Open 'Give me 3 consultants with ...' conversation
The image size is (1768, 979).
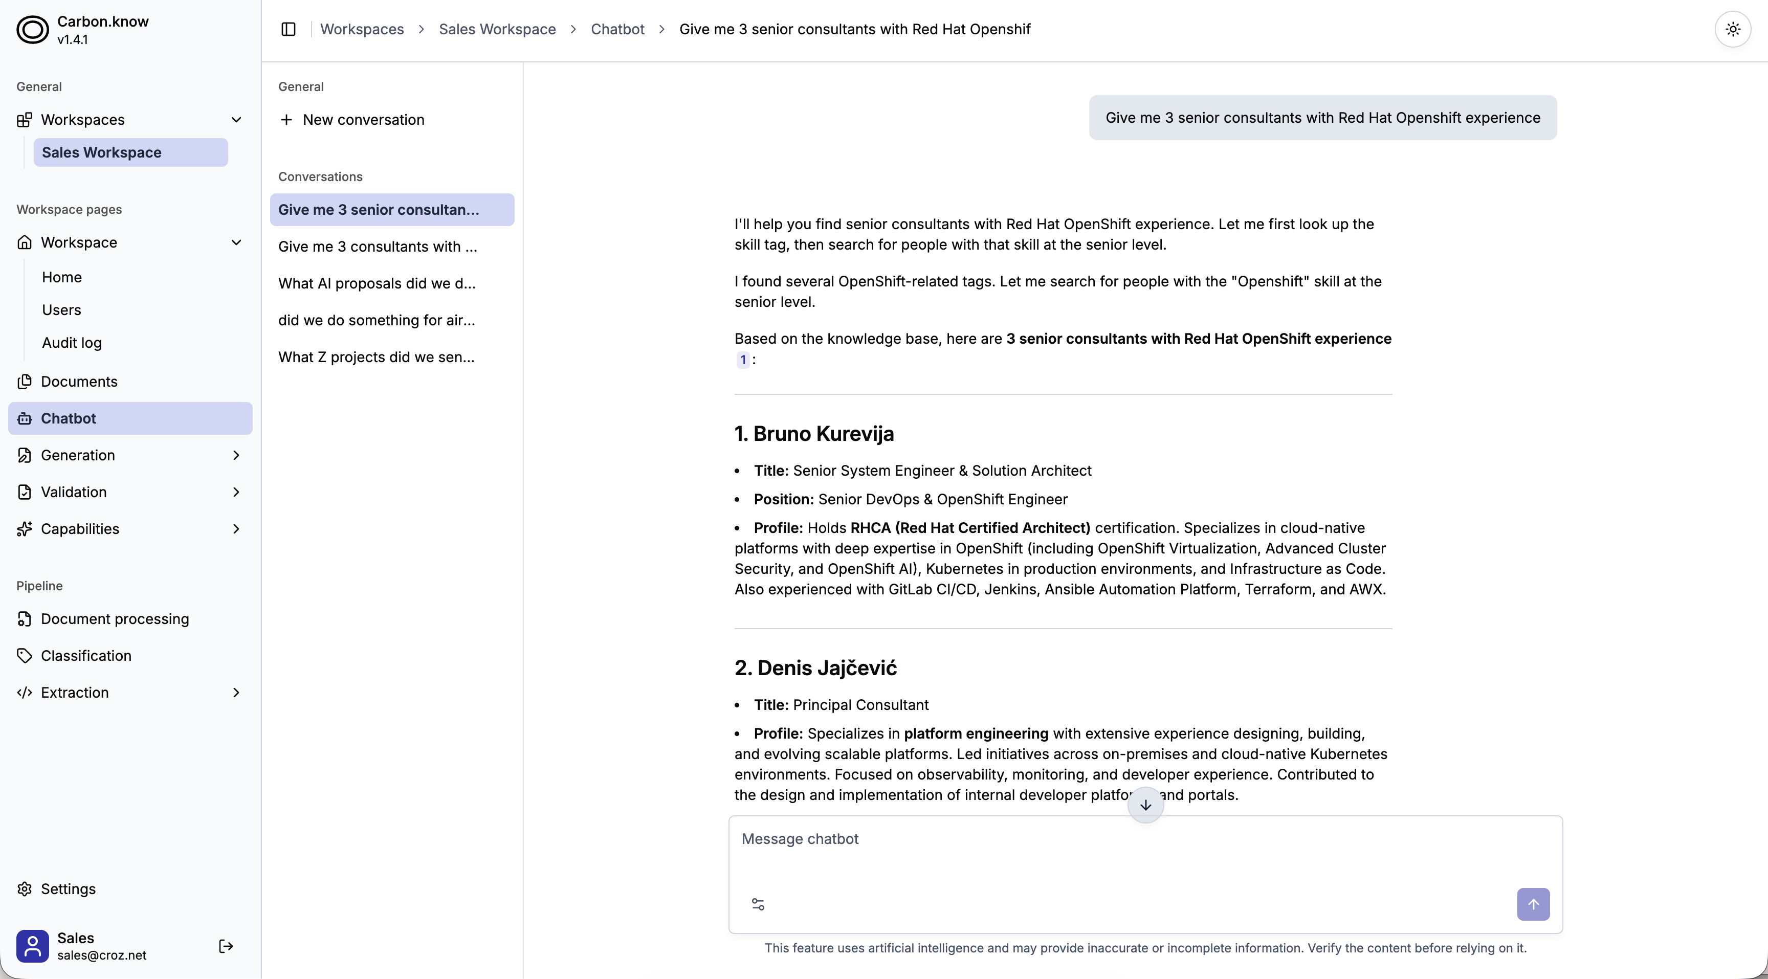(392, 247)
